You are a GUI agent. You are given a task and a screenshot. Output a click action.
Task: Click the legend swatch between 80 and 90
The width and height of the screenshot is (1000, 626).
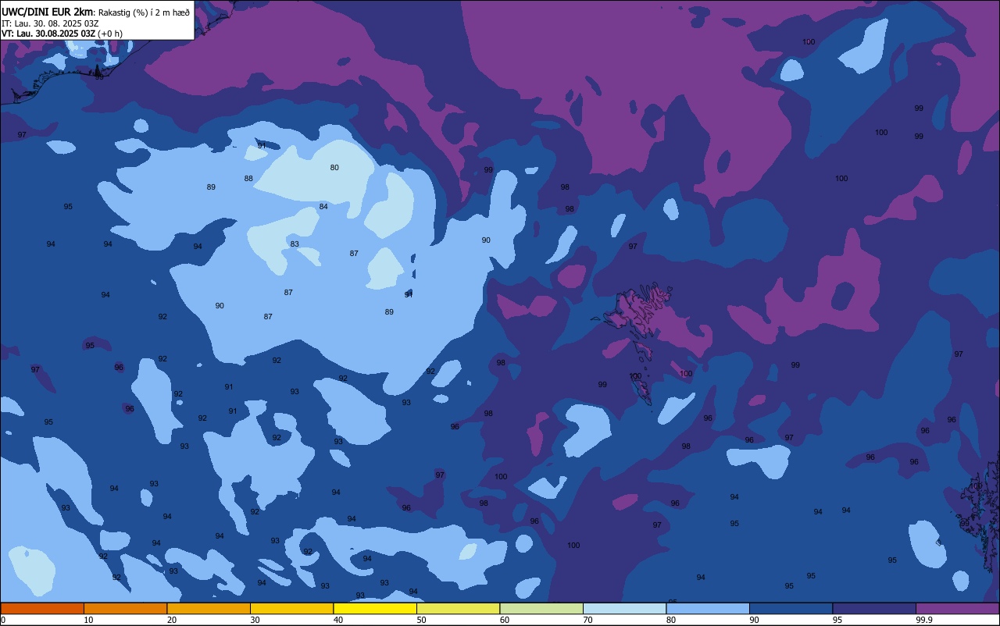click(x=708, y=608)
